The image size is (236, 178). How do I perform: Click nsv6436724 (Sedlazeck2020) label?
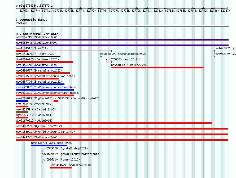(52, 143)
